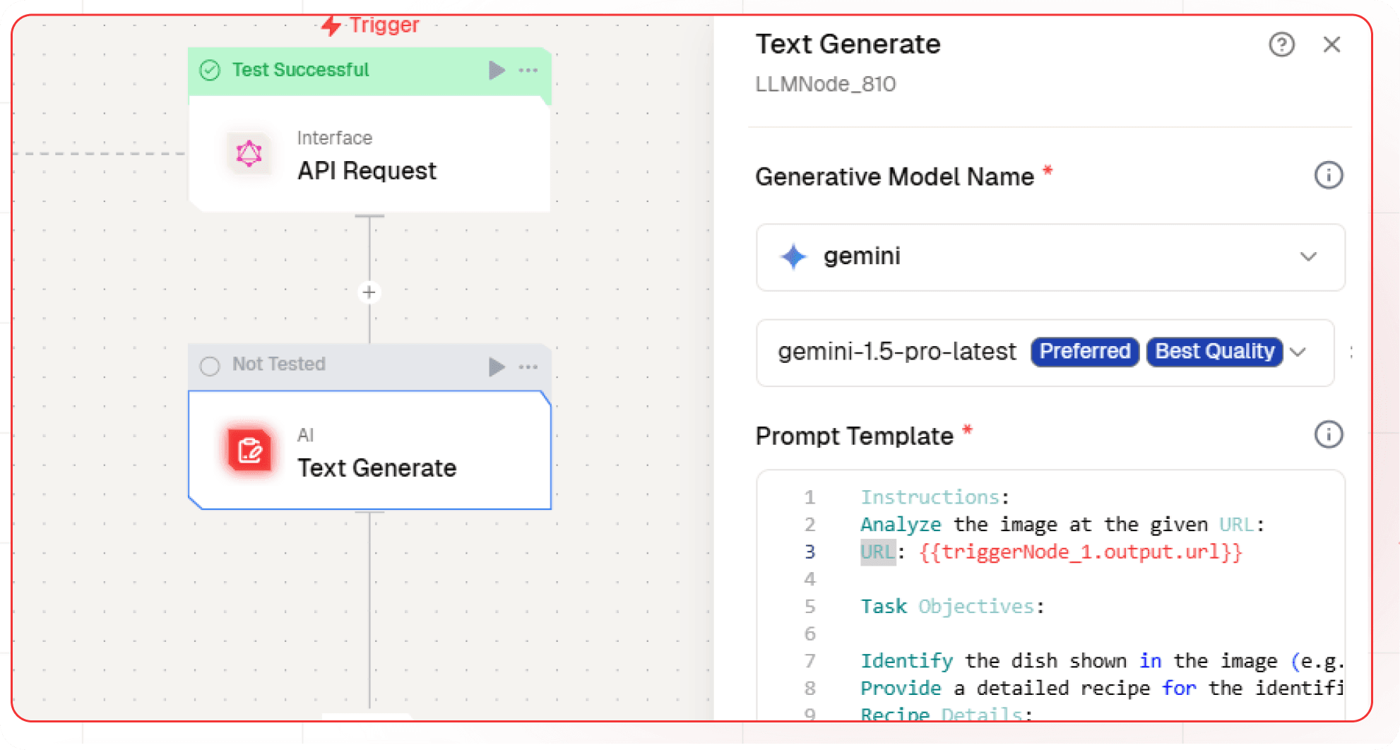This screenshot has width=1400, height=750.
Task: Click the Best Quality badge
Action: (1214, 352)
